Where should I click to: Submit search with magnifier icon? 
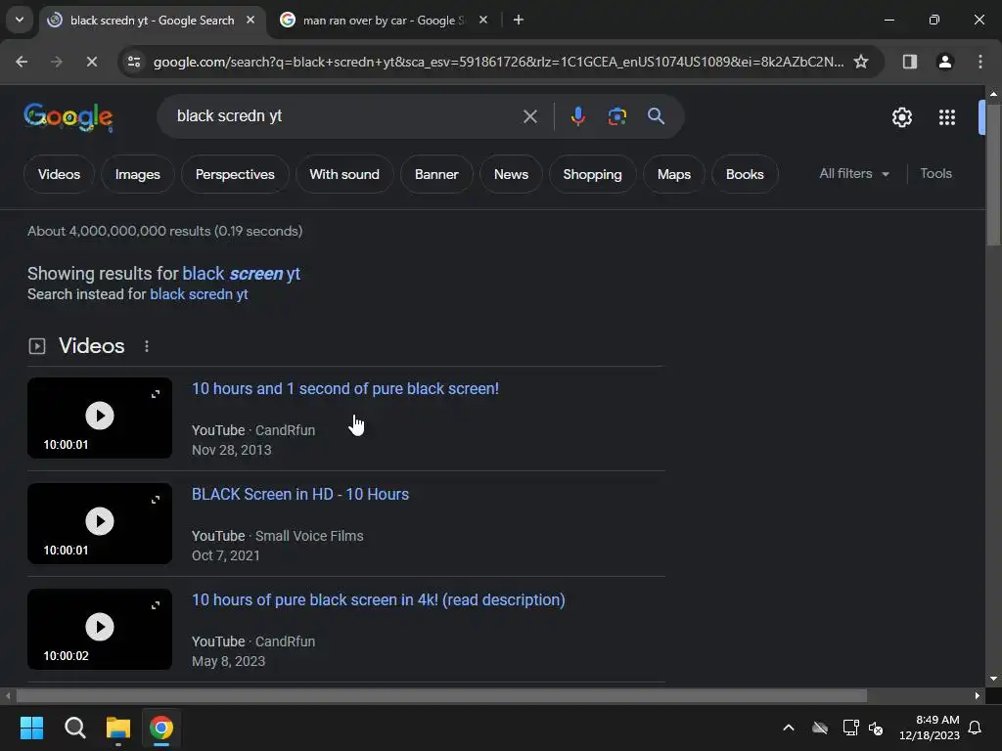coord(656,116)
